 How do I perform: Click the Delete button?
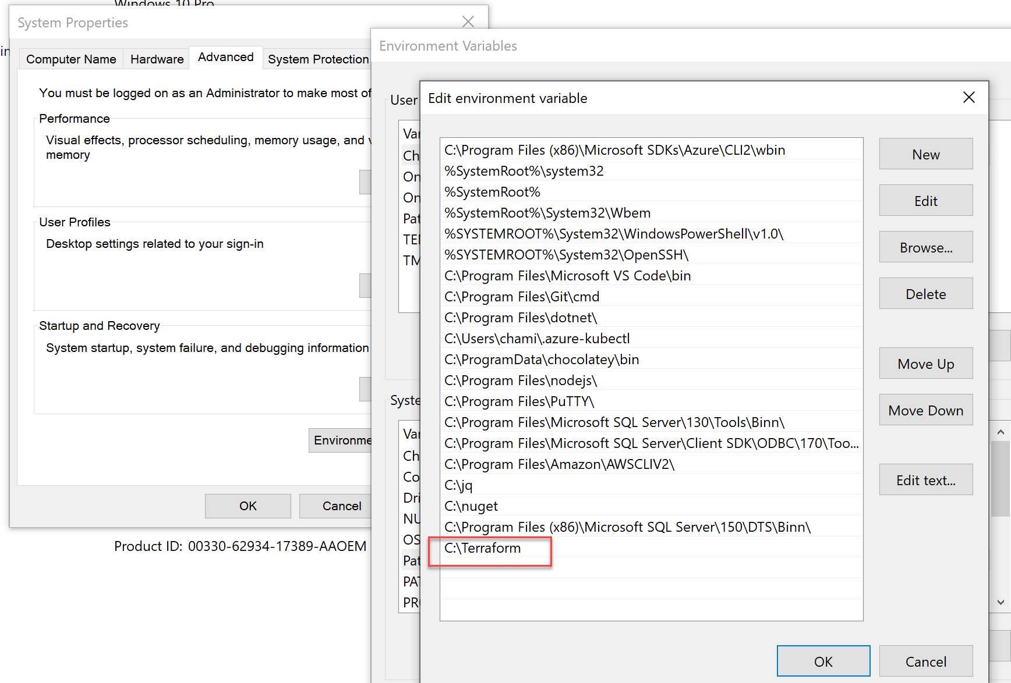point(925,293)
